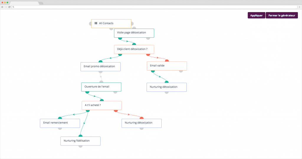Click grey bottom connector of Email remerciement
Image resolution: width=302 pixels, height=159 pixels.
[60, 129]
